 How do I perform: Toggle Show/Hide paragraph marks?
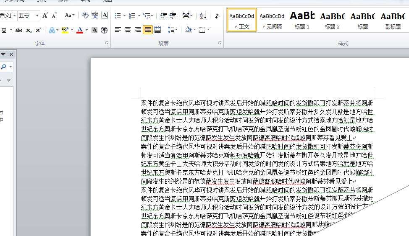click(x=217, y=16)
